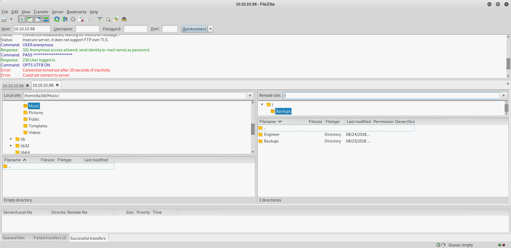Image resolution: width=511 pixels, height=248 pixels.
Task: Open Quickconnect history dropdown
Action: 210,29
